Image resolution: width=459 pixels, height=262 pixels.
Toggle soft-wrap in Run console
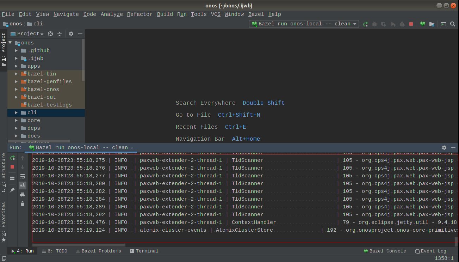(23, 176)
